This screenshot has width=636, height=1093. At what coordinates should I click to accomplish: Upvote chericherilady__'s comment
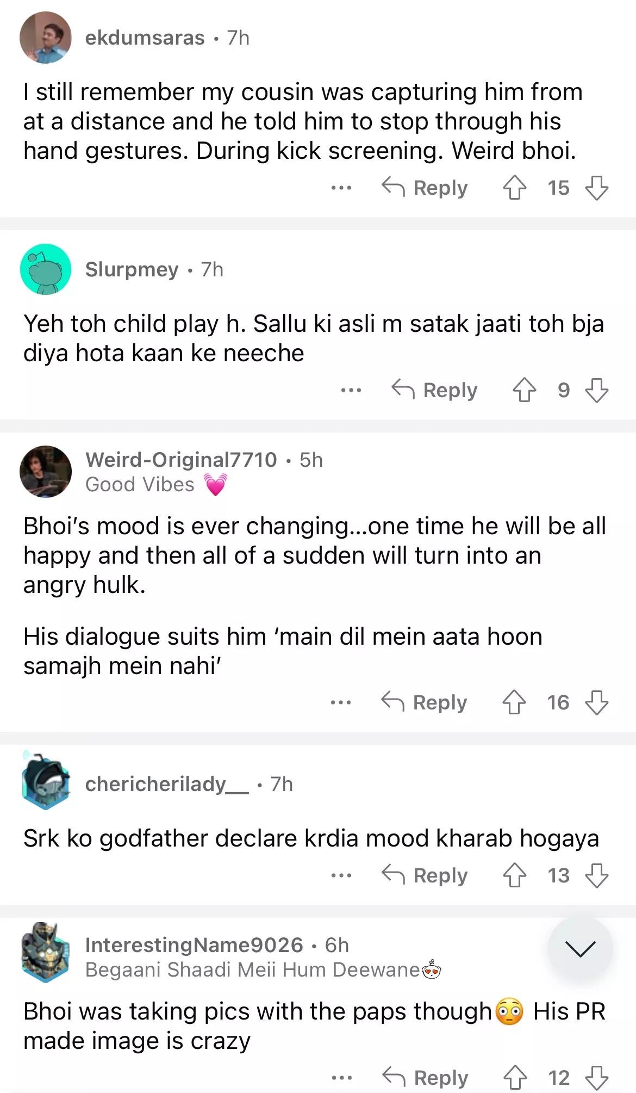tap(514, 875)
